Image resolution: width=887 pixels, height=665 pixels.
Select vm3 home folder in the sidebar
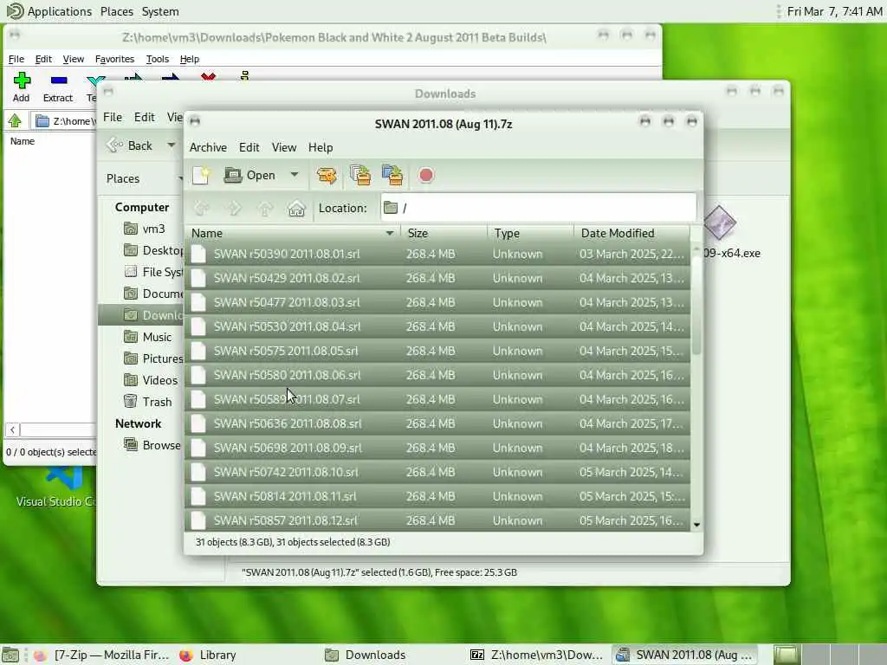click(x=146, y=229)
